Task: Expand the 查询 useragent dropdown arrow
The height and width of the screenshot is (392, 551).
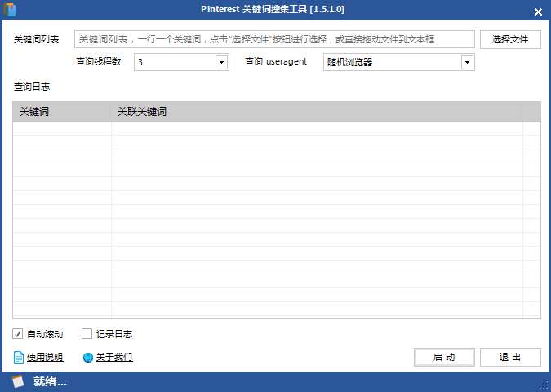Action: tap(467, 62)
